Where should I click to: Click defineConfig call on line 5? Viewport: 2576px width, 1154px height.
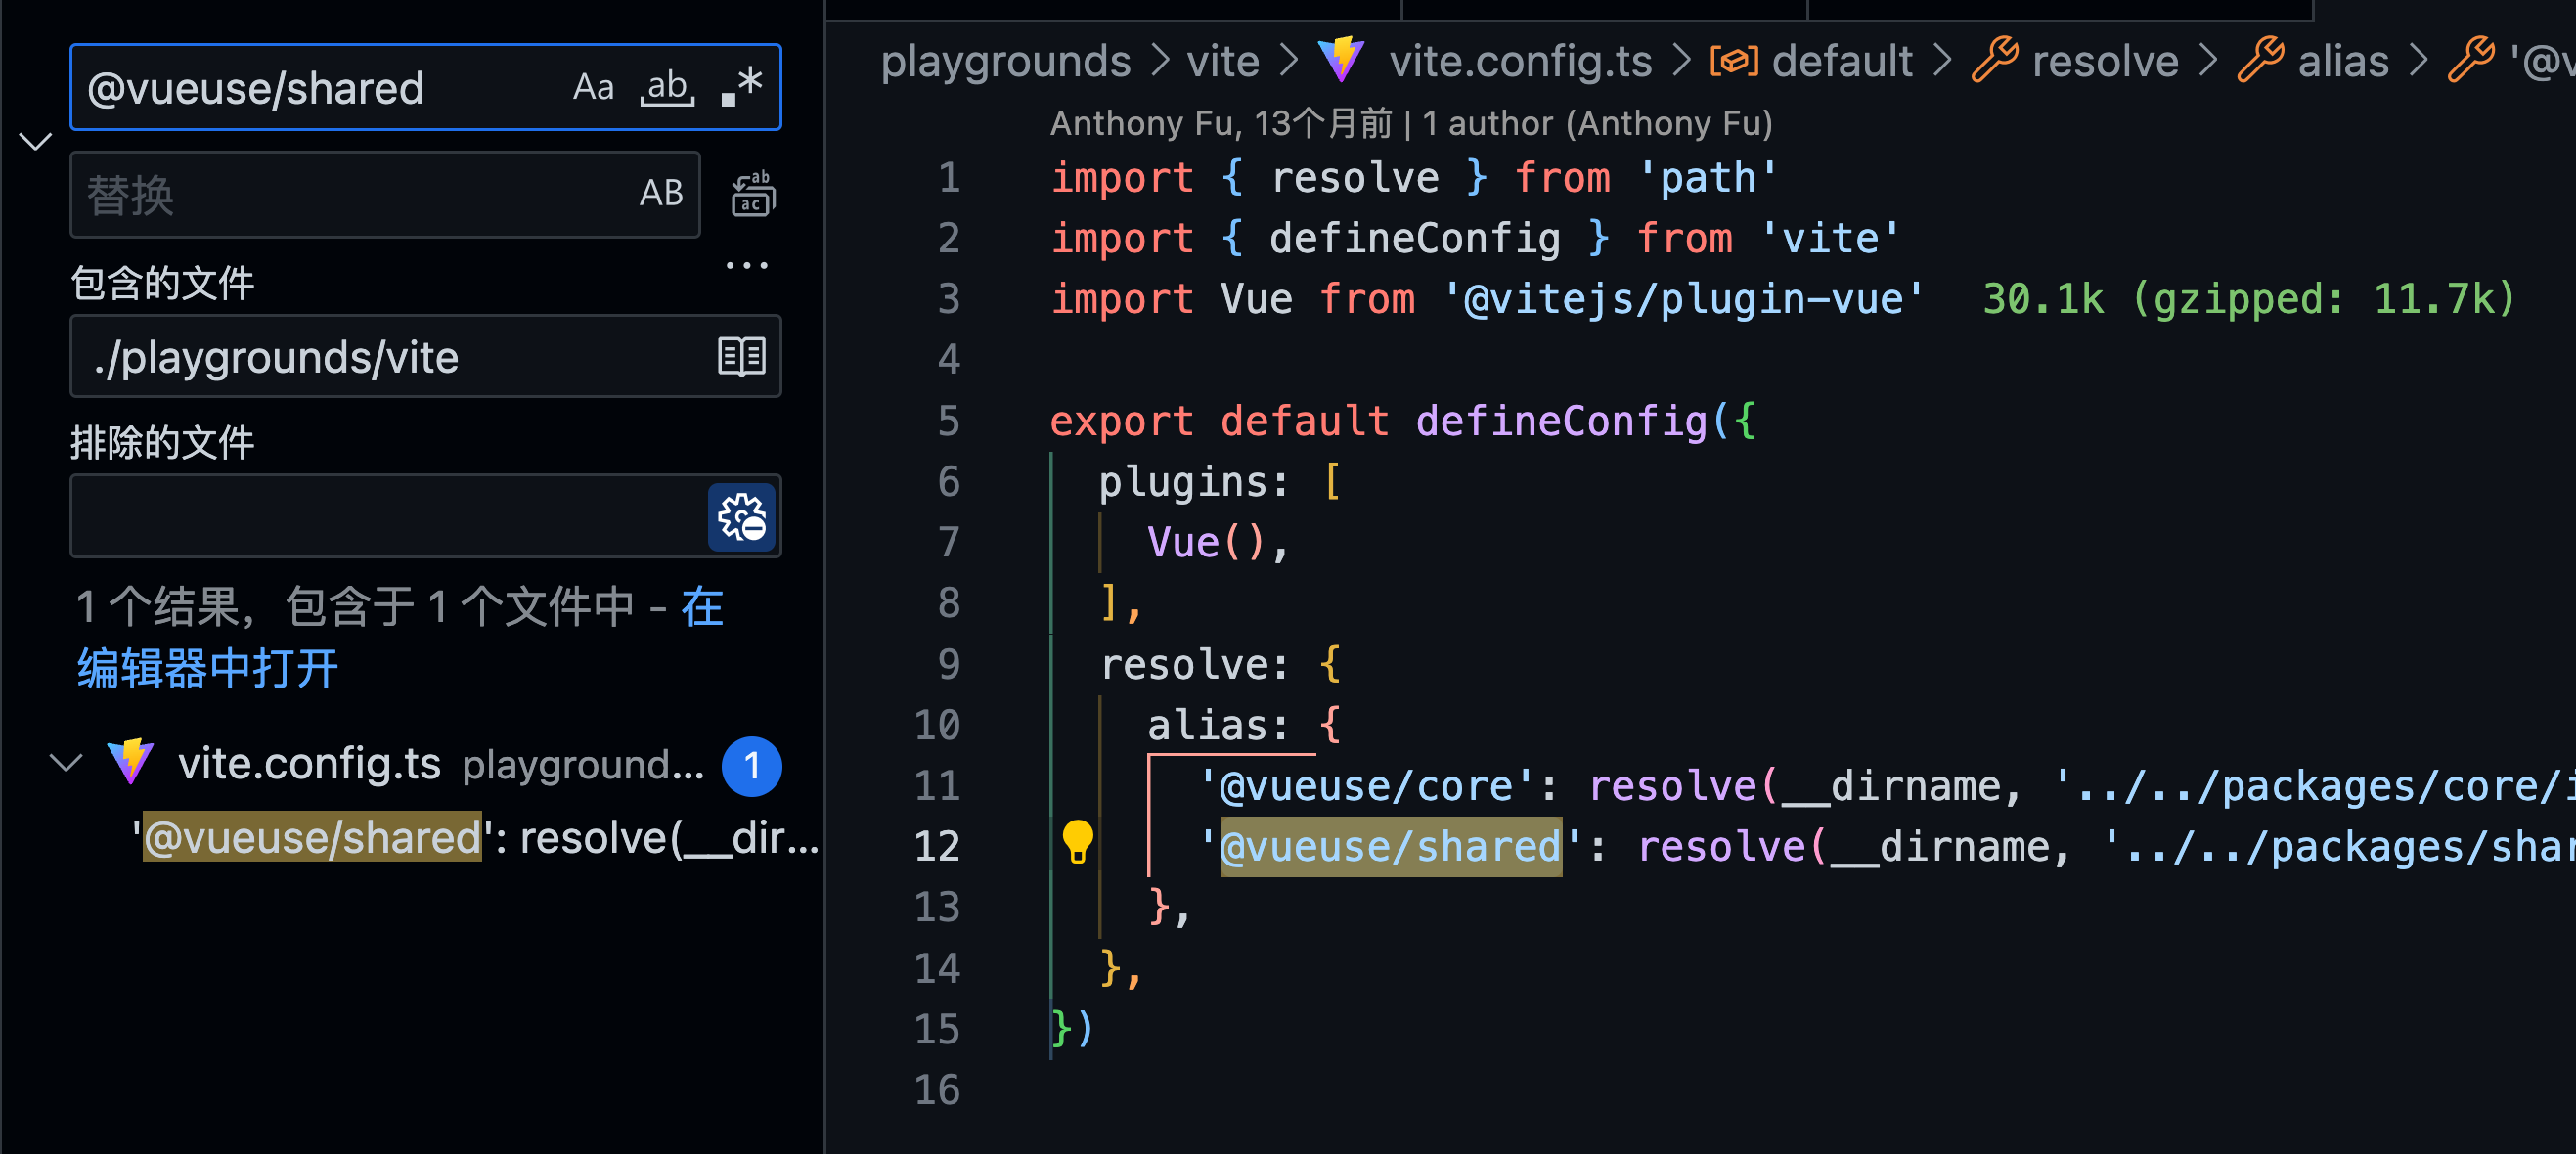pos(1561,420)
